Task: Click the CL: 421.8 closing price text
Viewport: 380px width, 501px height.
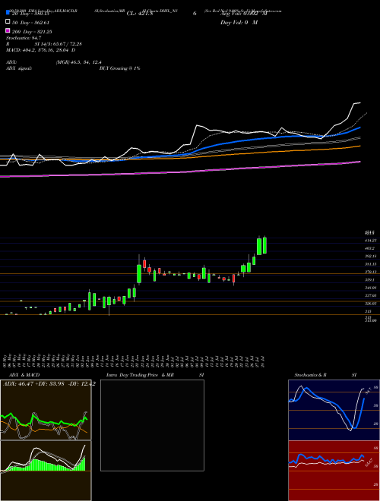Action: (140, 14)
